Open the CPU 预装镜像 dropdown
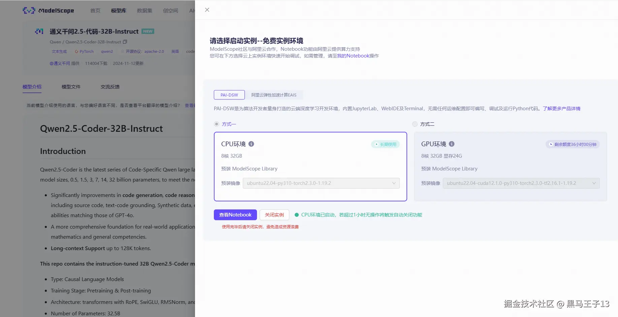This screenshot has width=618, height=317. click(x=321, y=183)
